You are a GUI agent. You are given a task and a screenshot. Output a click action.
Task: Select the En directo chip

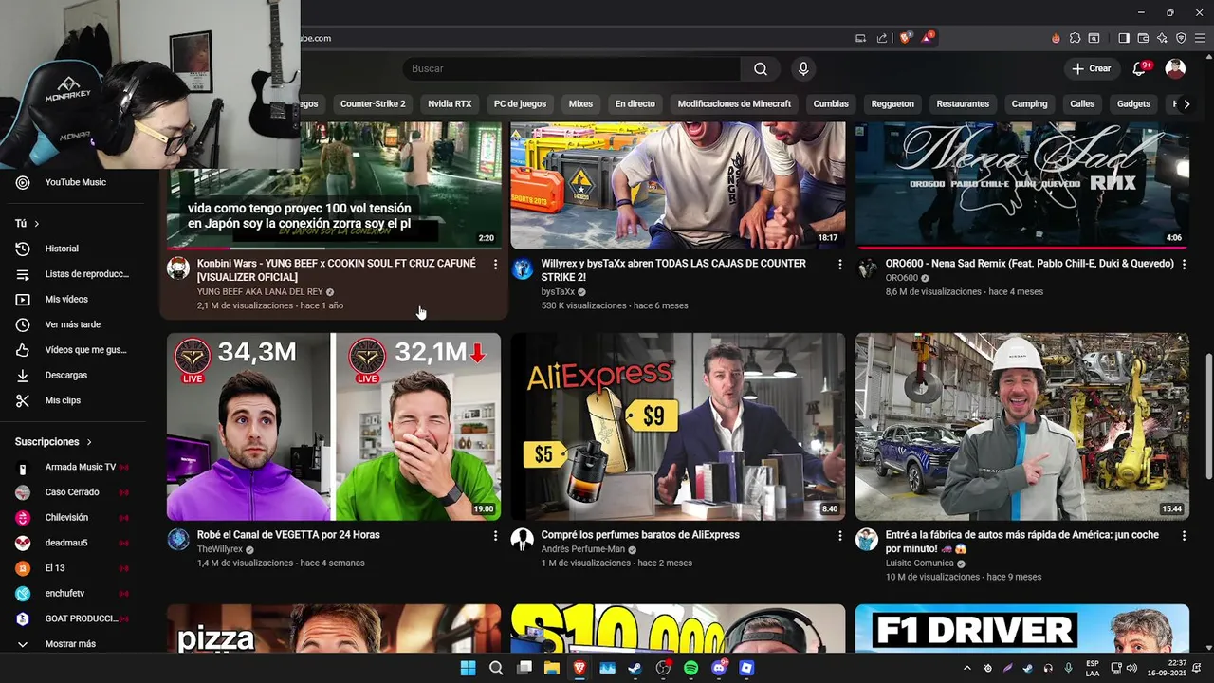(635, 103)
